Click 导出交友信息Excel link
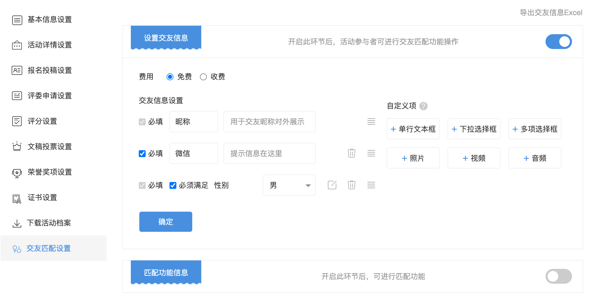 tap(551, 12)
